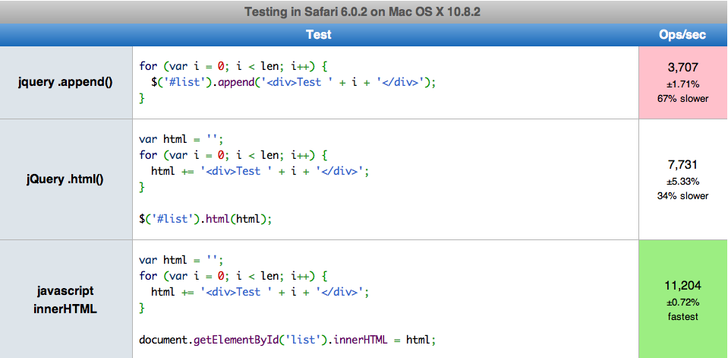Image resolution: width=728 pixels, height=358 pixels.
Task: Click the fastest label
Action: point(683,317)
